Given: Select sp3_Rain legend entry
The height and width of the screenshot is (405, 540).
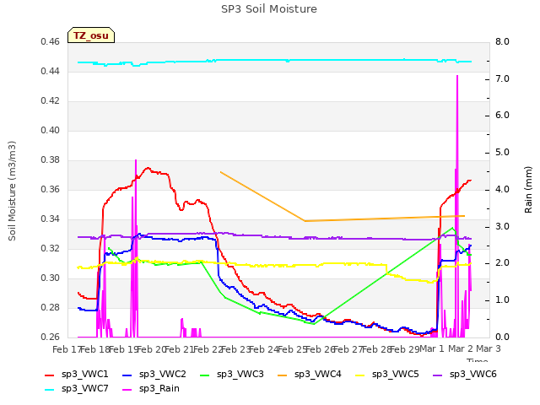Looking at the screenshot, I should pos(151,389).
